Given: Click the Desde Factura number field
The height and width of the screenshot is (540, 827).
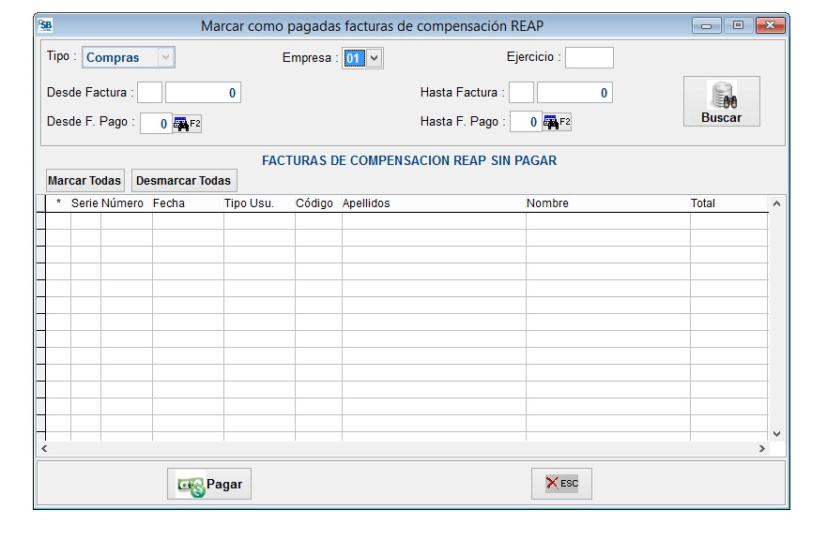Looking at the screenshot, I should [205, 92].
